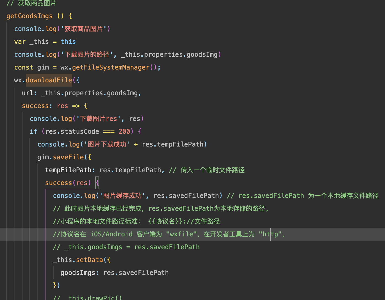Select the highlighted downloadFile method
385x300 pixels.
click(49, 80)
